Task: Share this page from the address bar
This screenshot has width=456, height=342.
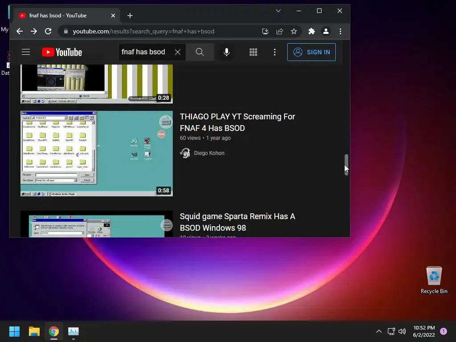Action: coord(280,32)
